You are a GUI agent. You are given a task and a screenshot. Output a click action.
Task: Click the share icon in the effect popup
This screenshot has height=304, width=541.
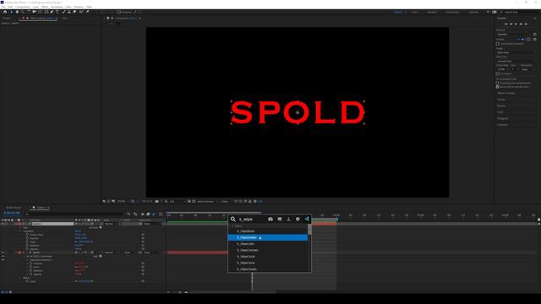coord(307,219)
